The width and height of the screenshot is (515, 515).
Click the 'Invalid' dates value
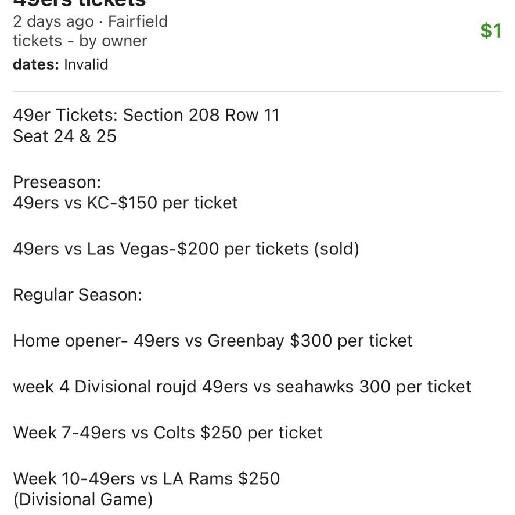pos(86,64)
